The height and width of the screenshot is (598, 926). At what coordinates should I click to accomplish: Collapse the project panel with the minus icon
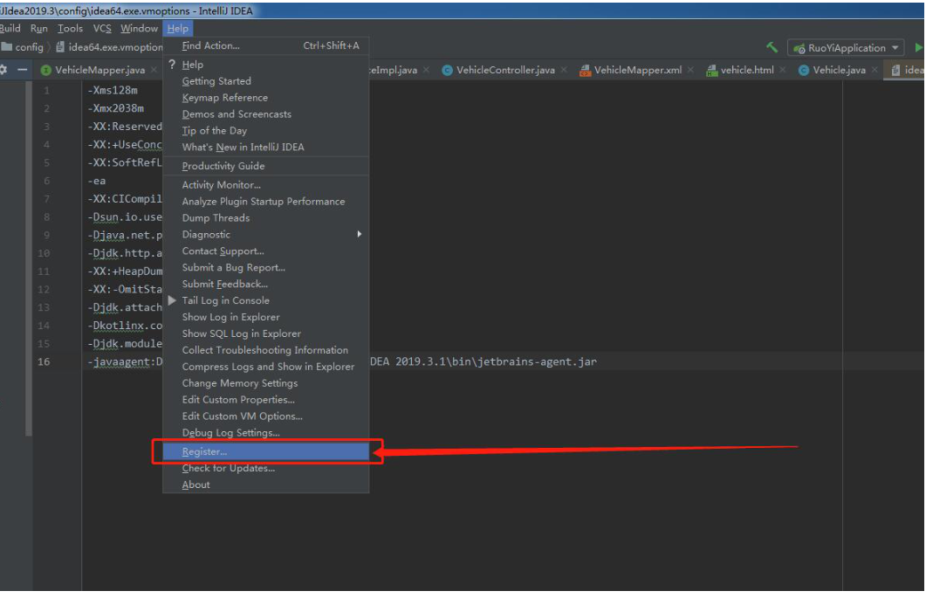pos(23,70)
